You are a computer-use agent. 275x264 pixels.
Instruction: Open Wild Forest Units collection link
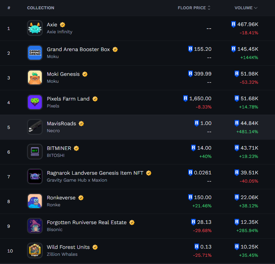(x=68, y=247)
